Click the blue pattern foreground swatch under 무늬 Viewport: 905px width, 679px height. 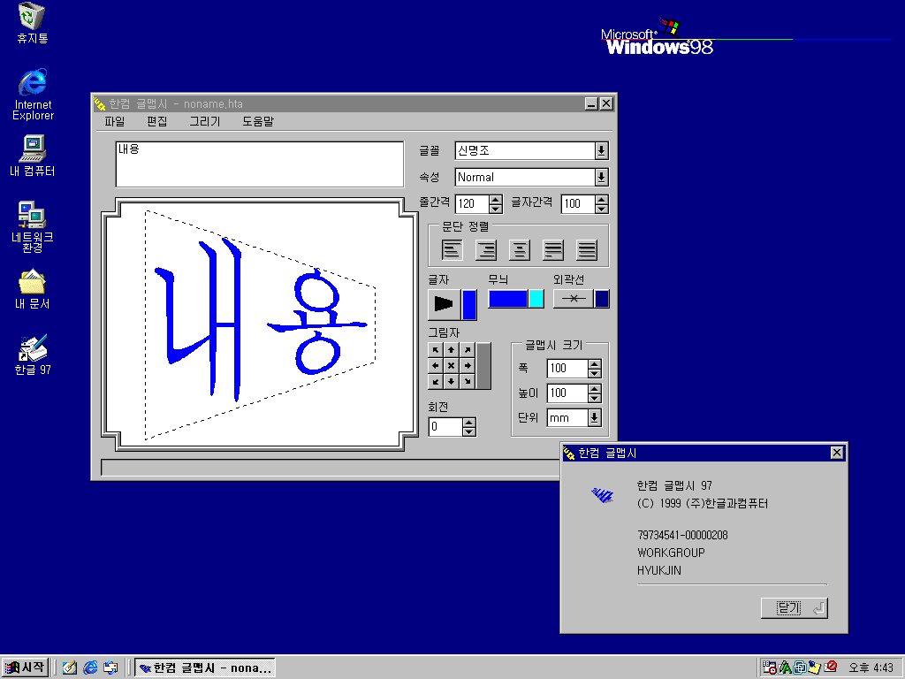[x=508, y=299]
